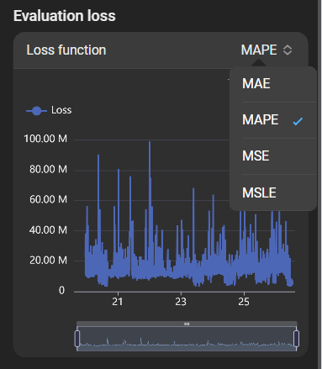Click the x-axis tick labeled 25
Image resolution: width=322 pixels, height=369 pixels.
click(x=244, y=302)
